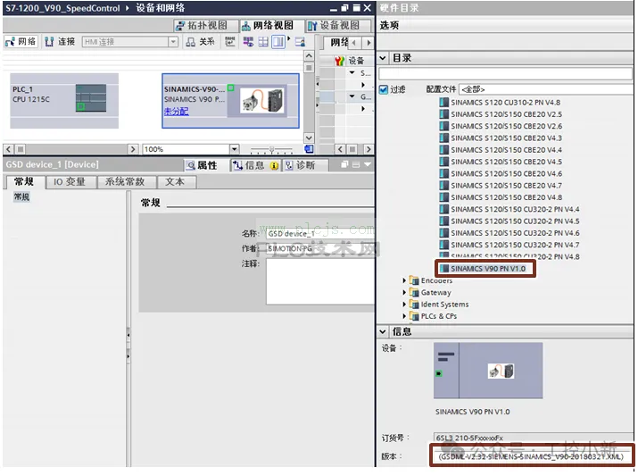Click the float window icon in inspector header
This screenshot has width=638, height=476.
tap(344, 164)
